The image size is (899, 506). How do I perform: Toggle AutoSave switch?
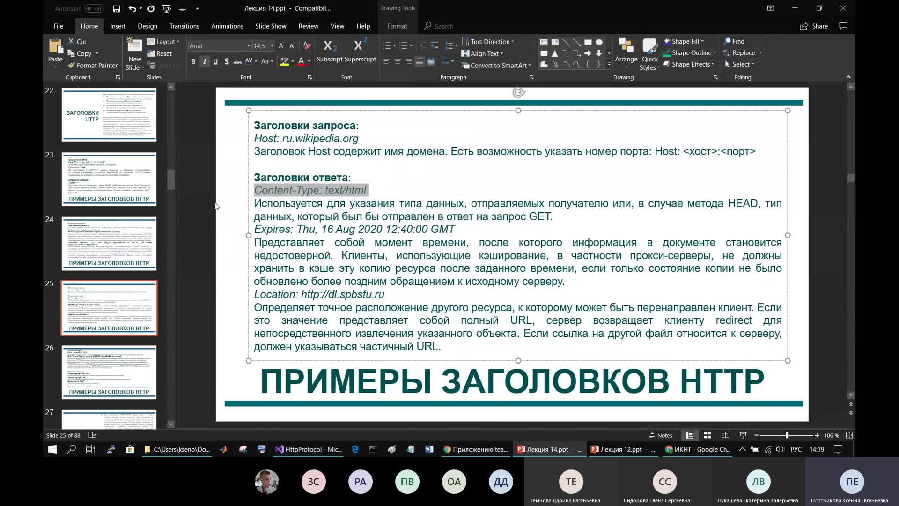tap(94, 8)
